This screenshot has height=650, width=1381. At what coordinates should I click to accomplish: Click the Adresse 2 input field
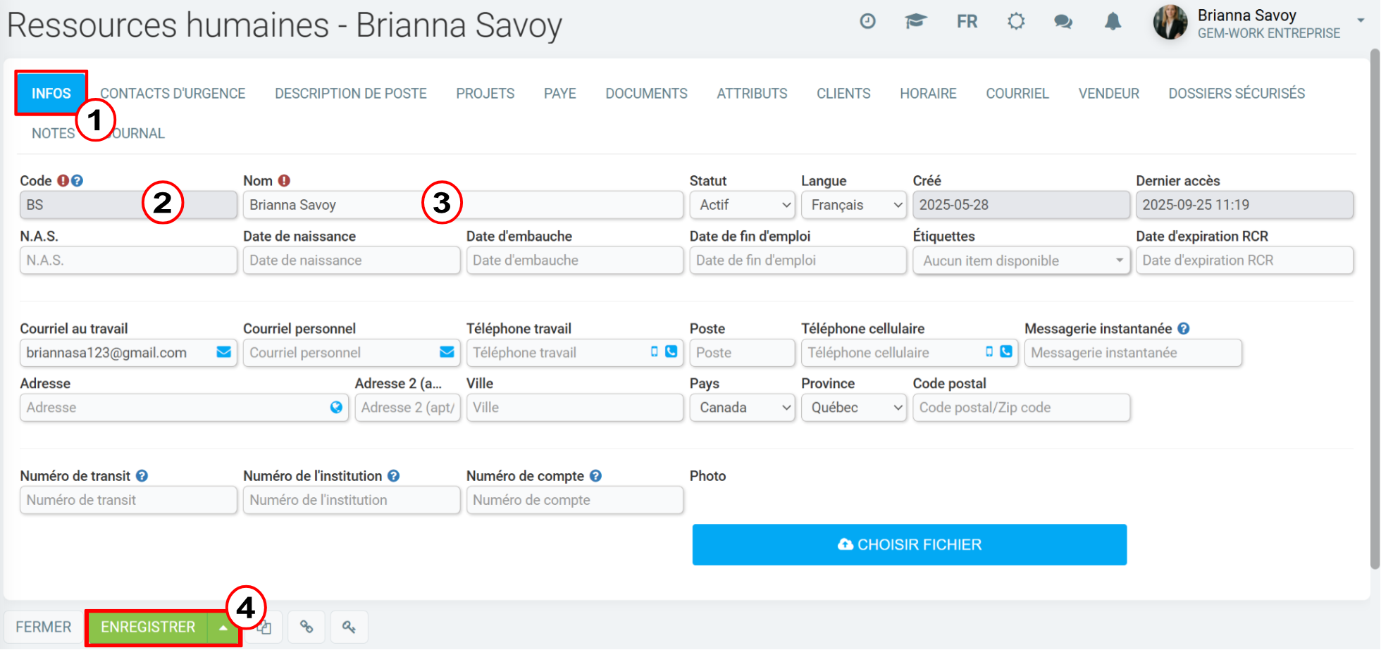(407, 408)
